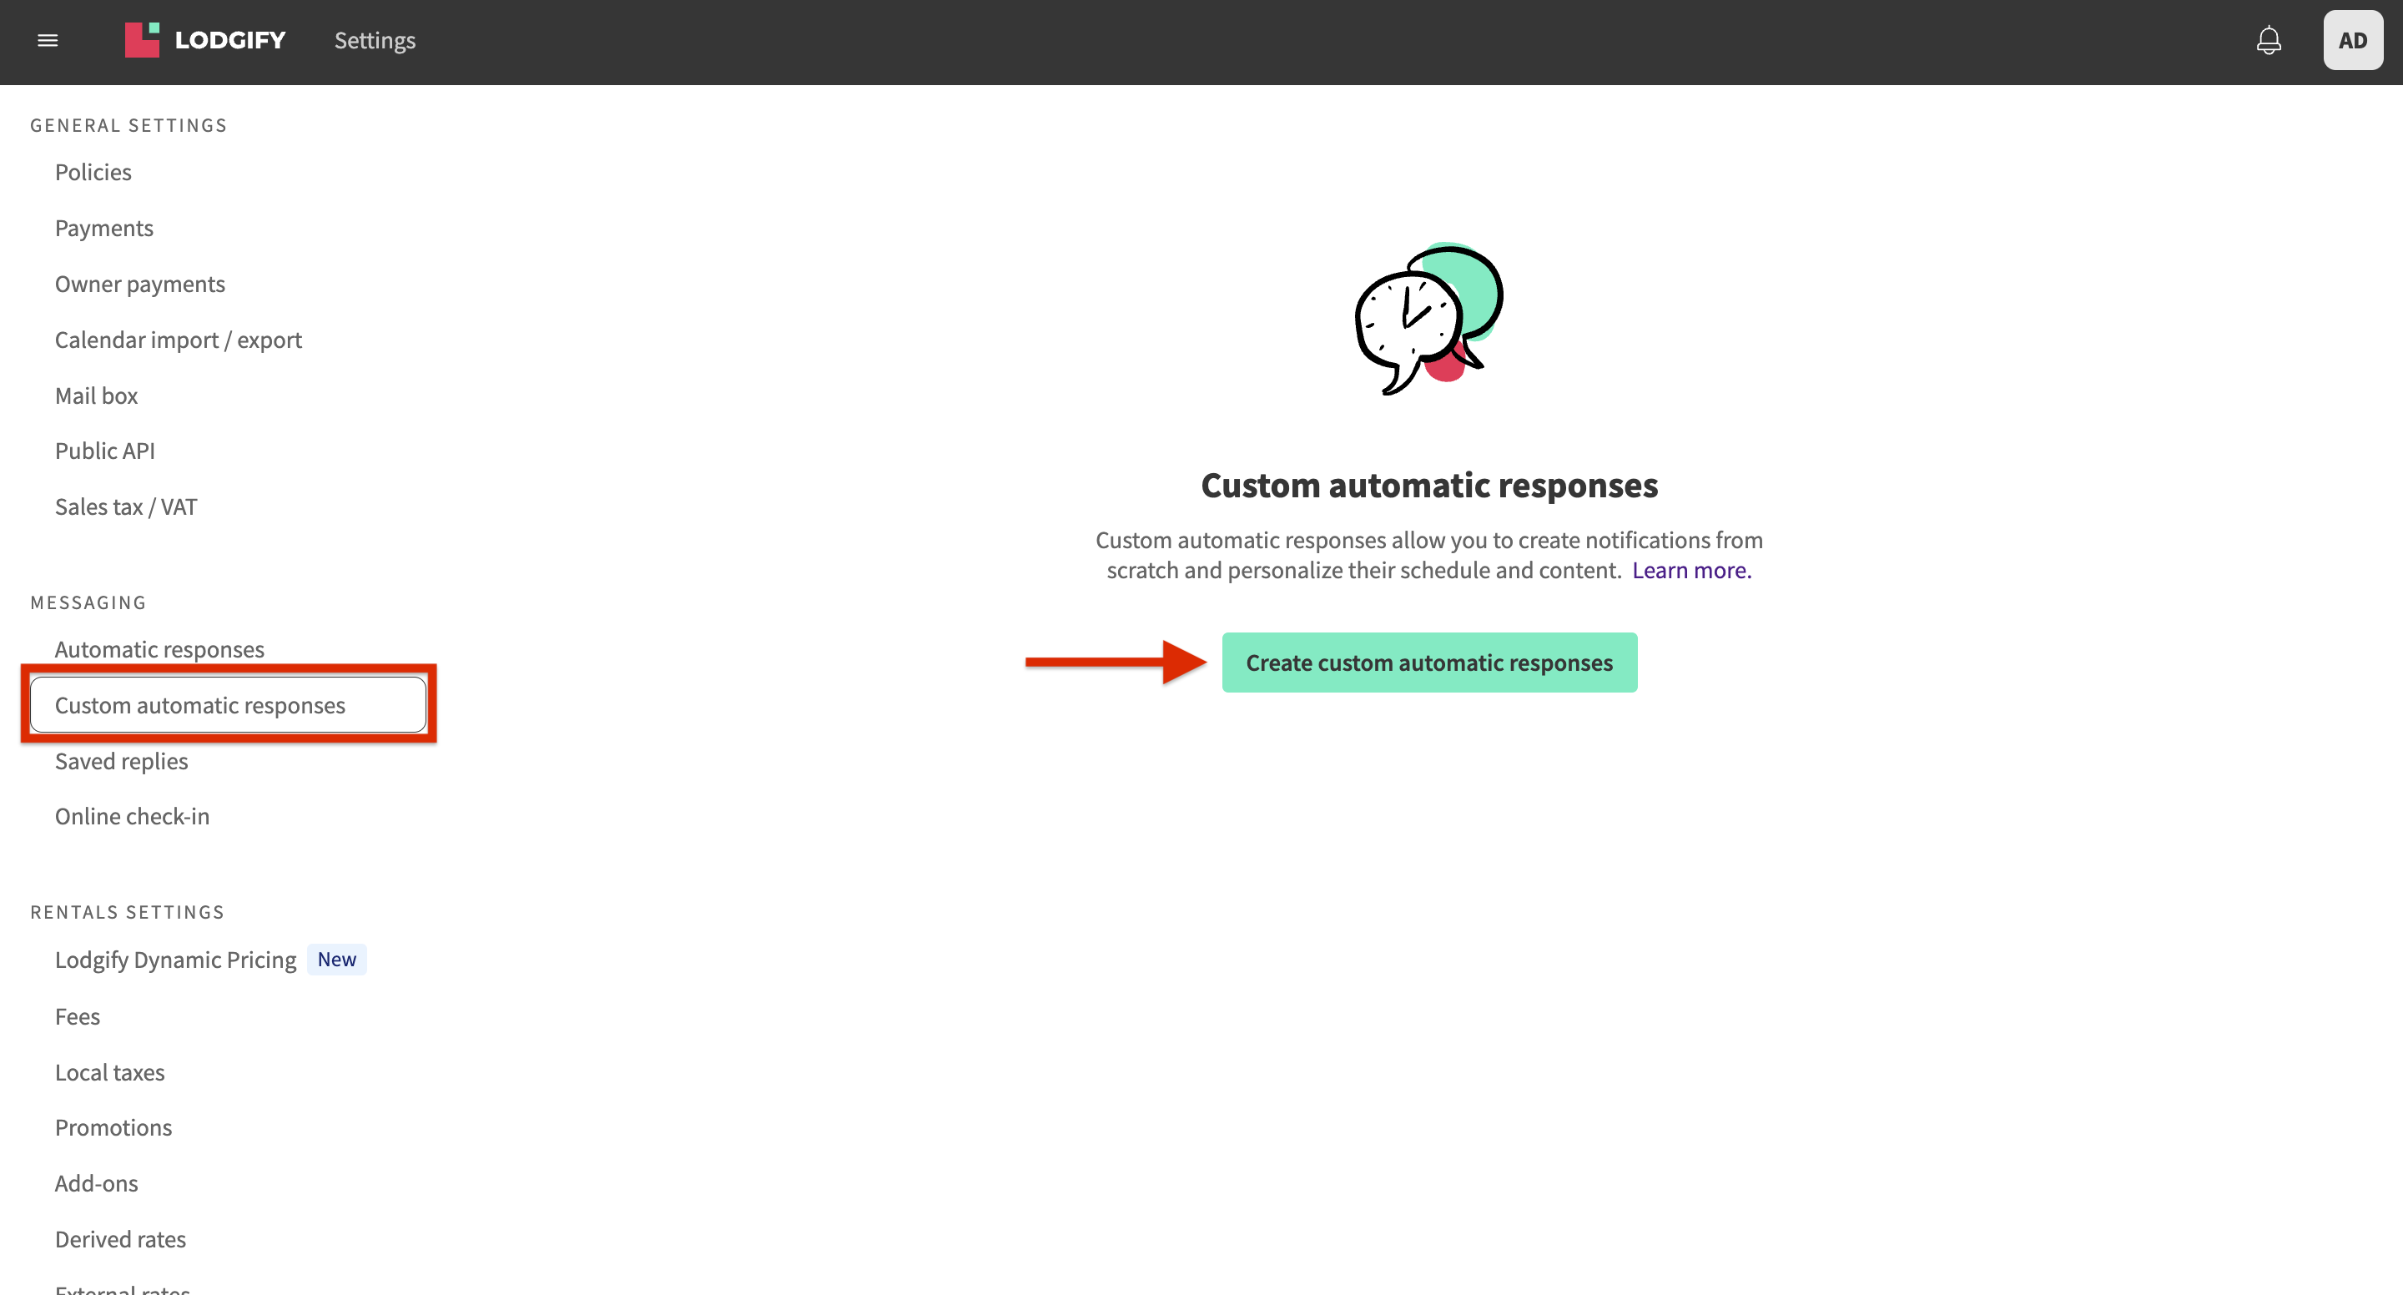Follow the Learn more link
The width and height of the screenshot is (2403, 1295).
click(x=1691, y=569)
